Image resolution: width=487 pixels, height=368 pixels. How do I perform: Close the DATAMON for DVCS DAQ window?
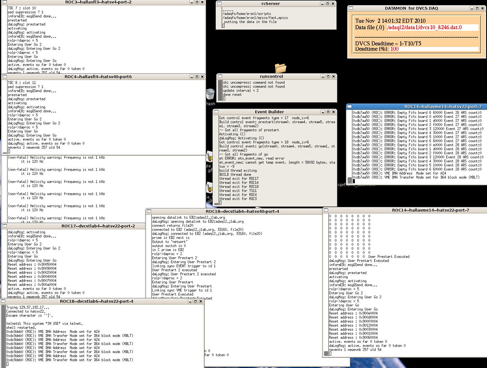(x=482, y=8)
